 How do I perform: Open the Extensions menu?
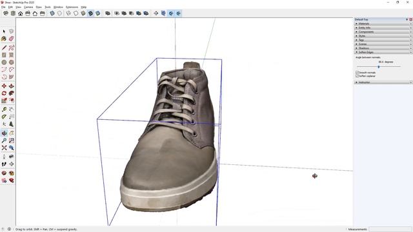coord(72,7)
